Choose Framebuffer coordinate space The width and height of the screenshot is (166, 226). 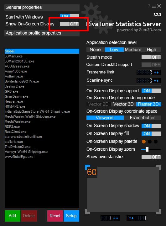[x=142, y=118]
